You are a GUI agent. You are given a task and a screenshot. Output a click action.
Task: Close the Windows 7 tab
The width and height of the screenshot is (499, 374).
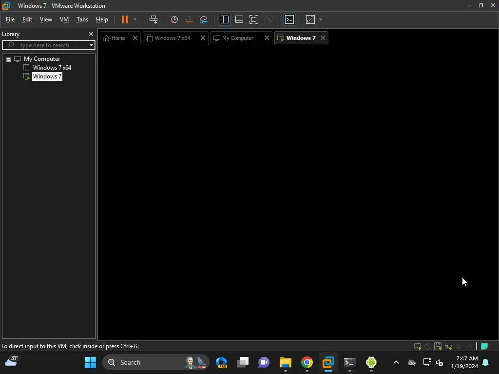(323, 38)
